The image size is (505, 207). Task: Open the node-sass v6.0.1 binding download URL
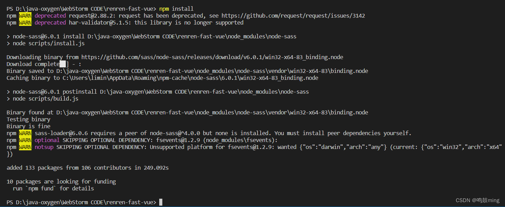pos(212,57)
